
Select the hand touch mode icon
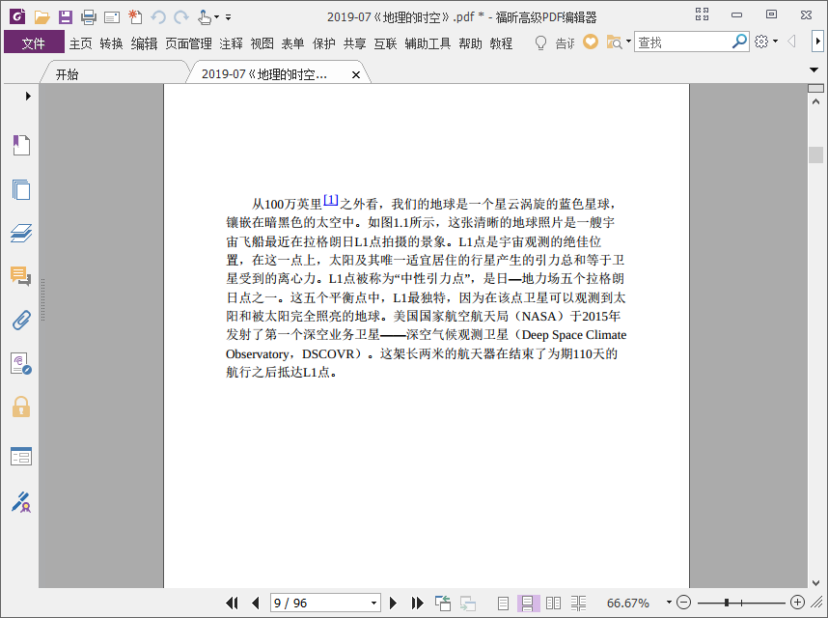205,17
